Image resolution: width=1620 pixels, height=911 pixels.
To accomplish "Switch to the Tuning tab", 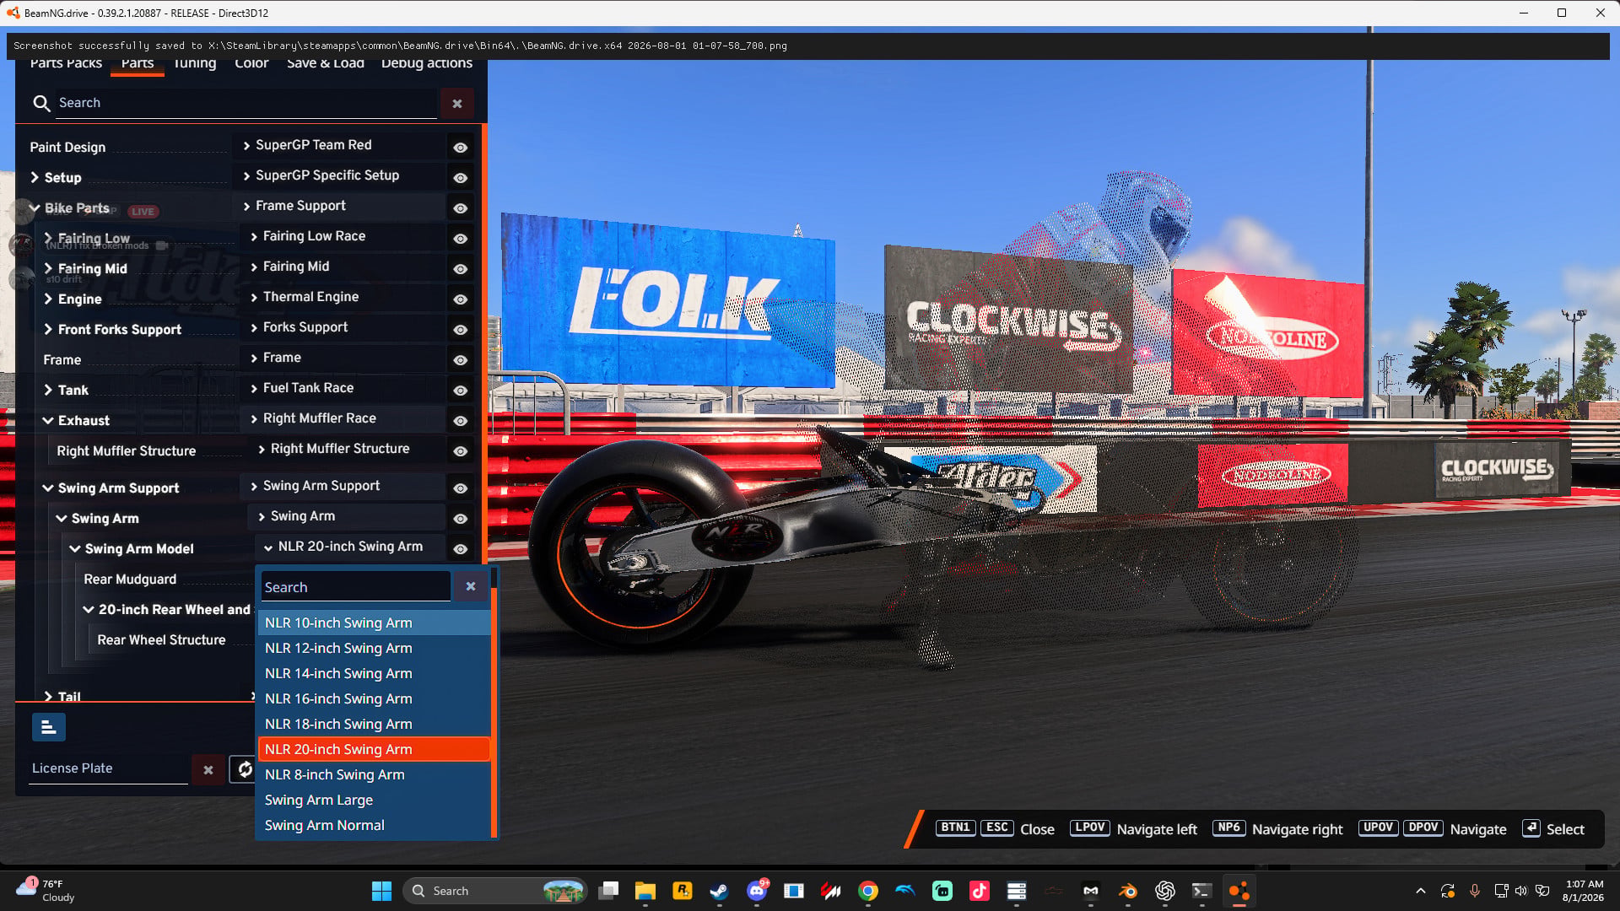I will (x=195, y=63).
